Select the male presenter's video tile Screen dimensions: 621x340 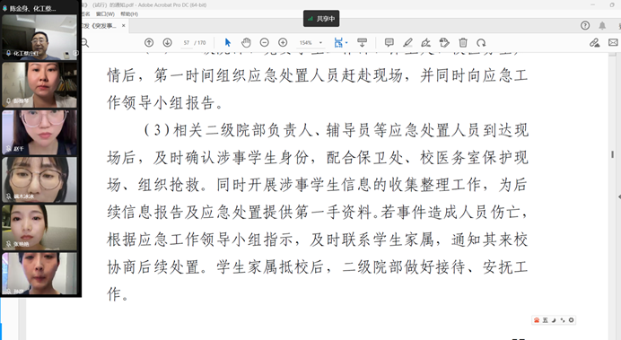(39, 38)
